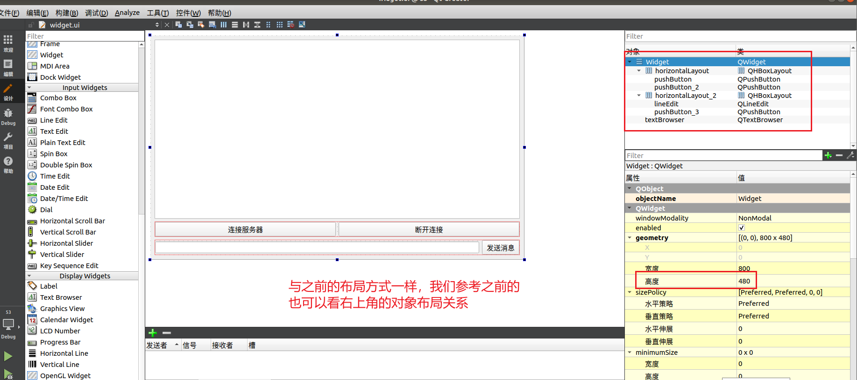Collapse the geometry property expander
857x380 pixels.
pos(630,238)
